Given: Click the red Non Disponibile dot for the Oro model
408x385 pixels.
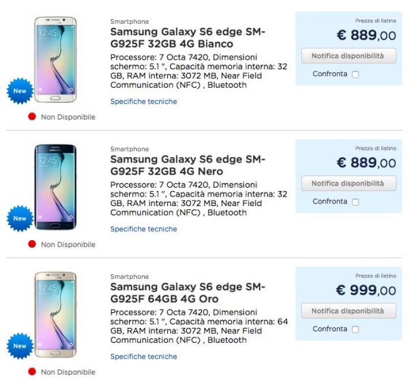Looking at the screenshot, I should 31,372.
